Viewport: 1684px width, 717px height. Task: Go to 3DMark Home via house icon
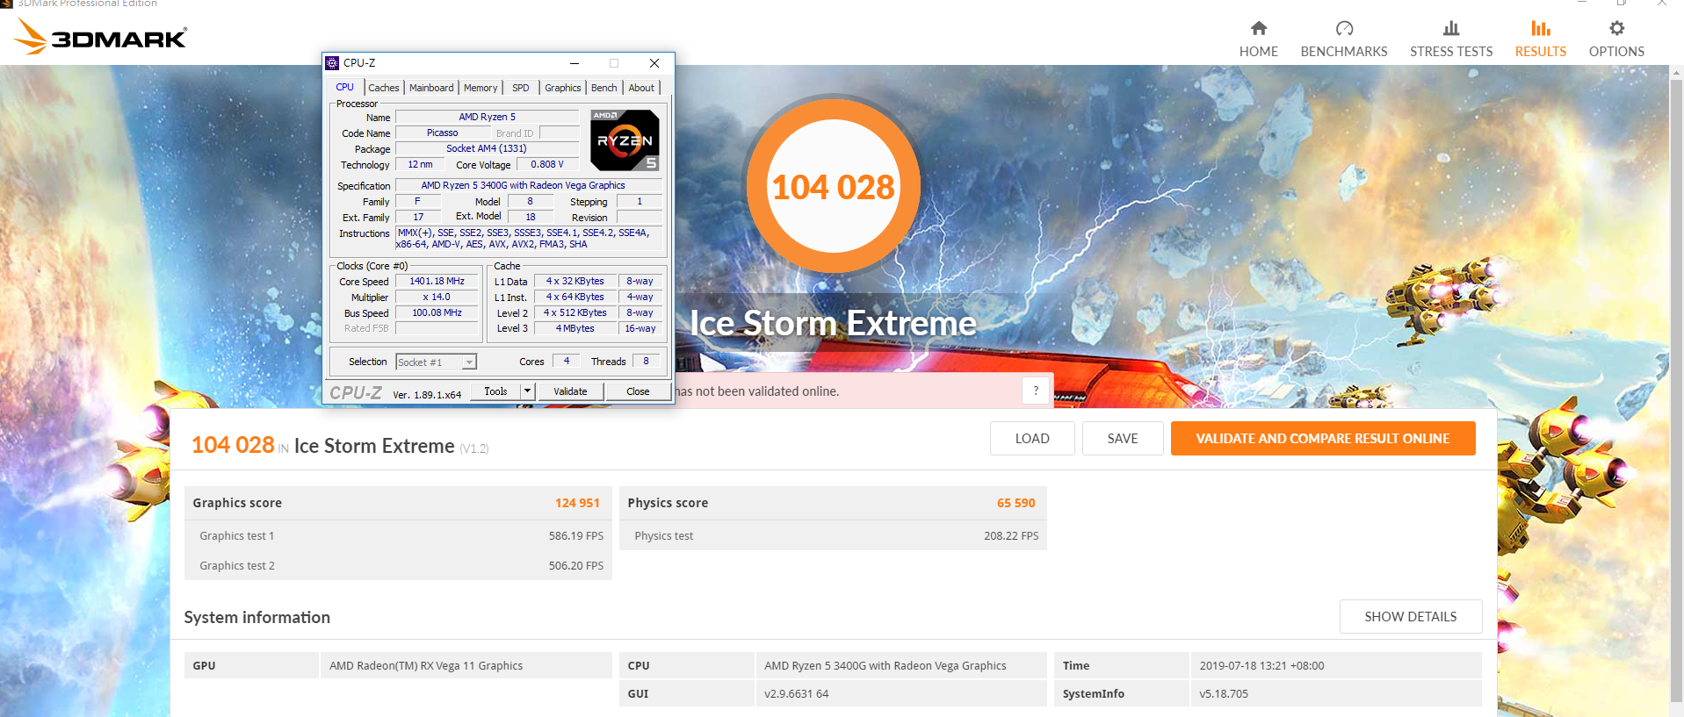point(1258,28)
